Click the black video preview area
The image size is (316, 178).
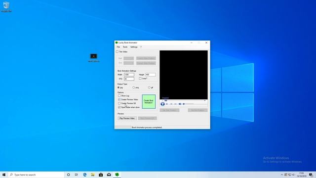[x=184, y=75]
